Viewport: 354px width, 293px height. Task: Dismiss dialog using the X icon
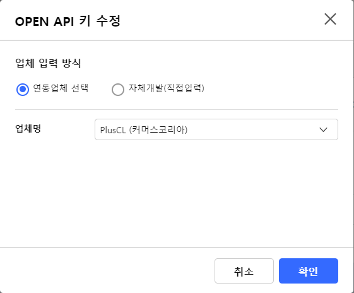(x=330, y=19)
